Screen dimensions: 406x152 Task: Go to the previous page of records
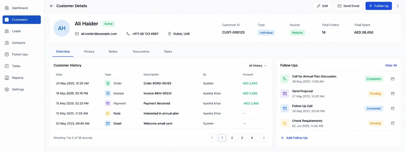point(212,138)
